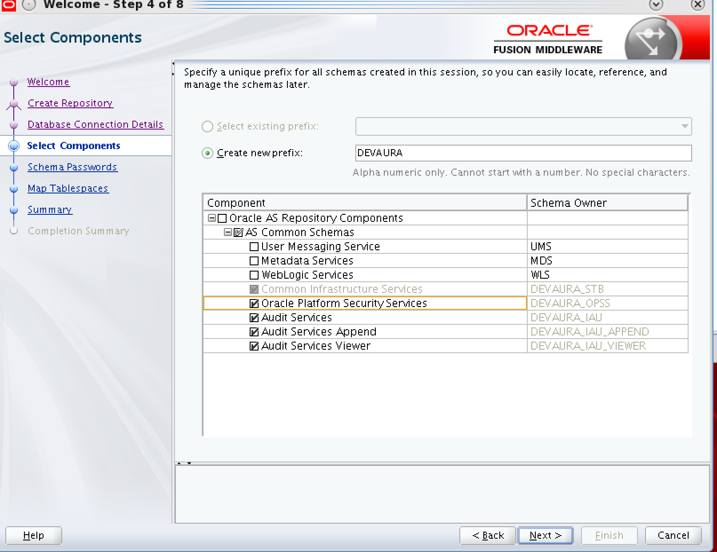Check the Metadata Services component
This screenshot has height=552, width=717.
tap(254, 261)
